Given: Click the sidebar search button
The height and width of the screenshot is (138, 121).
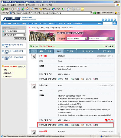Looking at the screenshot, I should click(x=20, y=39).
